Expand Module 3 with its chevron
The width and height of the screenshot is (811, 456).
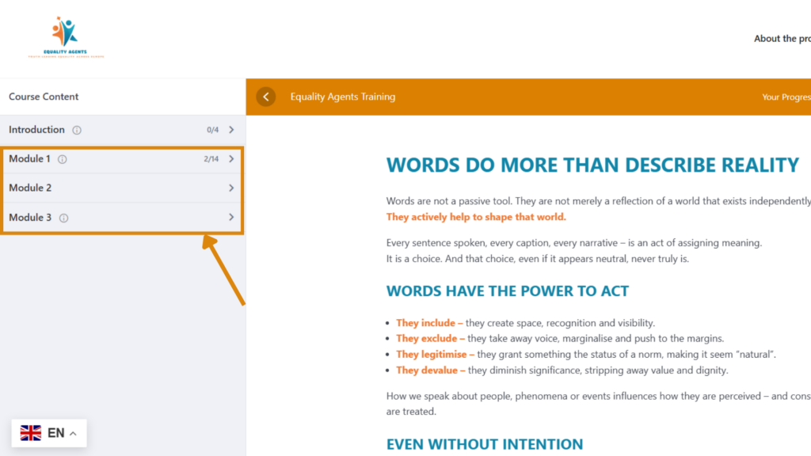pos(231,218)
